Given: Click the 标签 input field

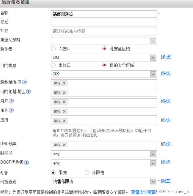Looking at the screenshot, I should (104, 32).
